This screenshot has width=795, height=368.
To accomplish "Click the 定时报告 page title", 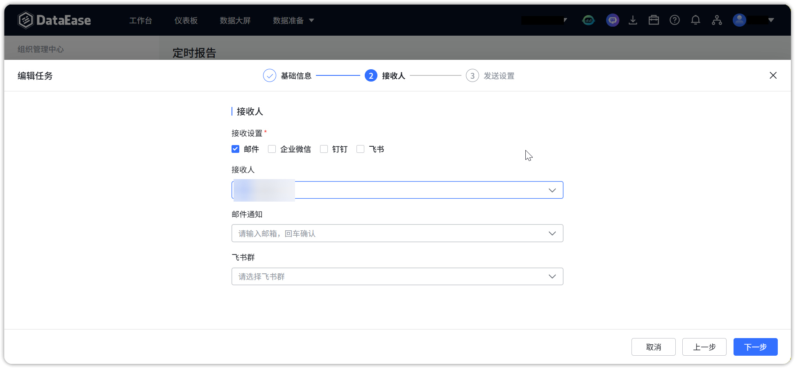I will [194, 53].
